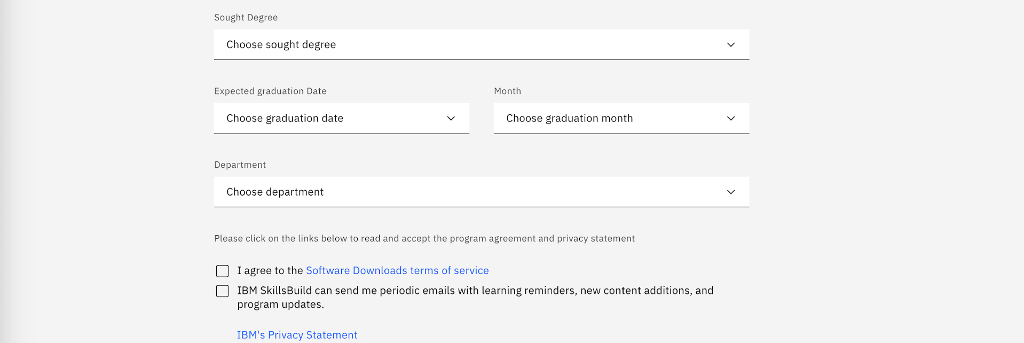Viewport: 1024px width, 343px height.
Task: Click the IBM SkillsBuild periodic emails label text
Action: point(475,291)
